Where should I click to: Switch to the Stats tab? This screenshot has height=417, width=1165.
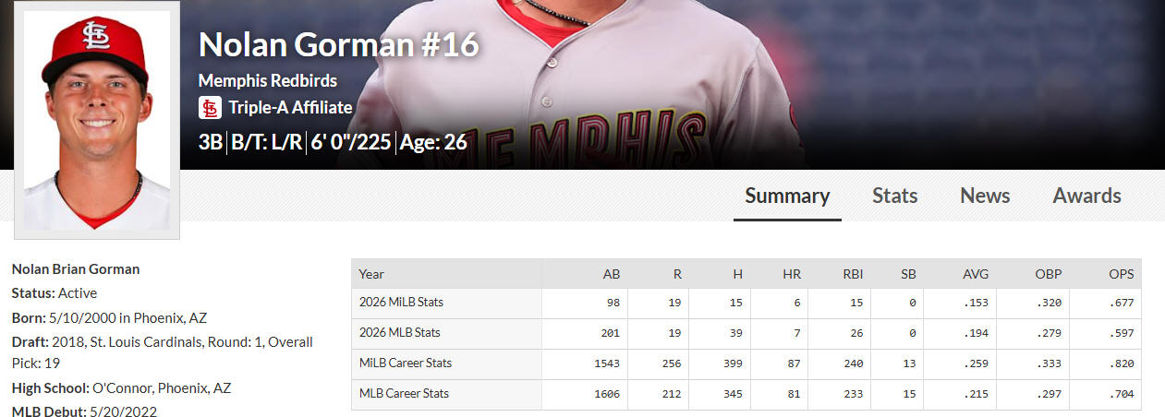click(x=895, y=196)
